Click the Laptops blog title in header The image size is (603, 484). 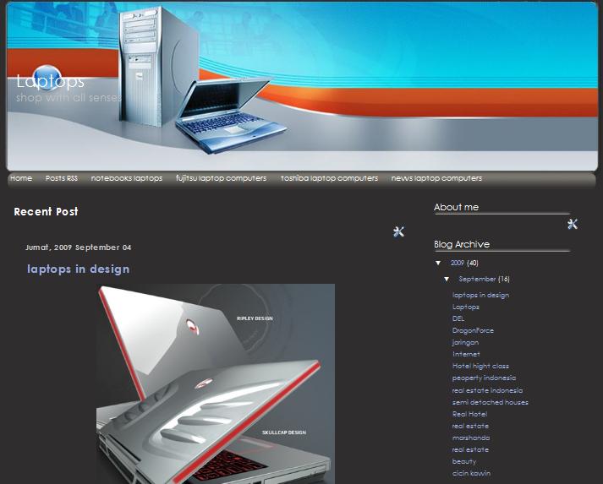(51, 81)
